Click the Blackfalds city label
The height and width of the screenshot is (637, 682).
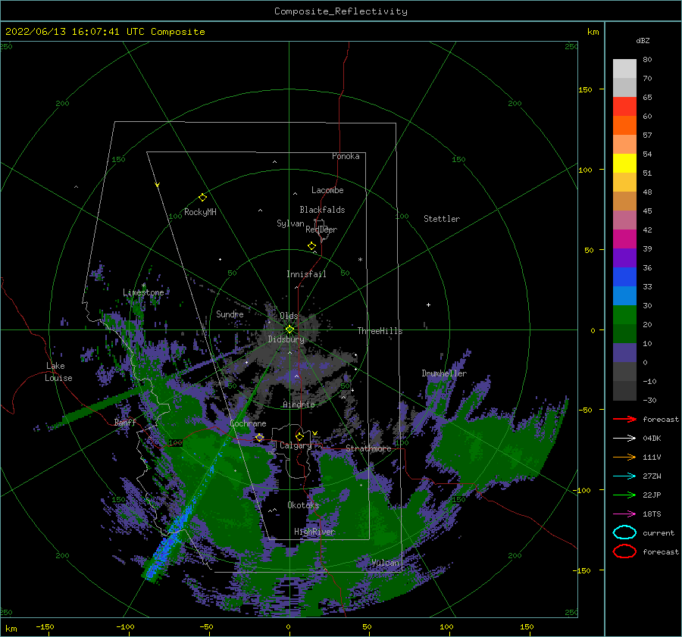322,210
